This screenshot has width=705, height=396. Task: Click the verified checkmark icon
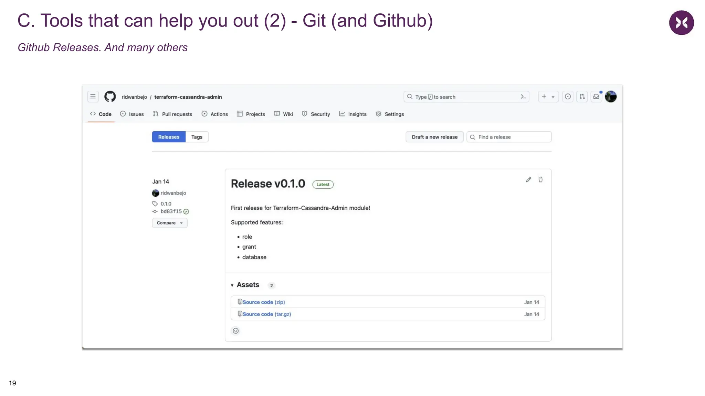pos(186,212)
